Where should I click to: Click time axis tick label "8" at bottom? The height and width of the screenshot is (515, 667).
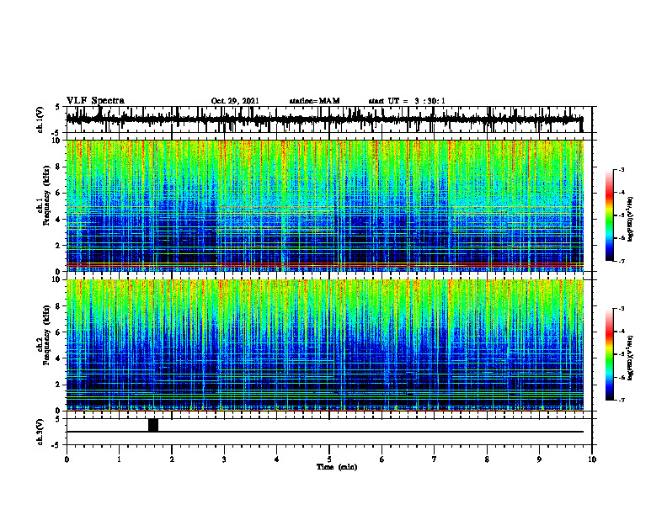point(487,459)
